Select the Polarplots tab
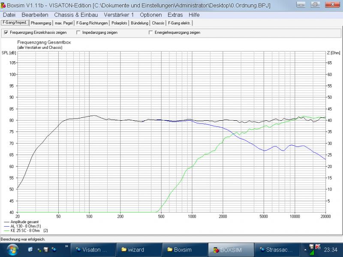The height and width of the screenshot is (257, 343). [120, 23]
